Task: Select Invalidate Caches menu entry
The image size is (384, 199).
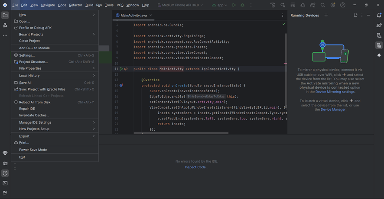Action: point(34,116)
